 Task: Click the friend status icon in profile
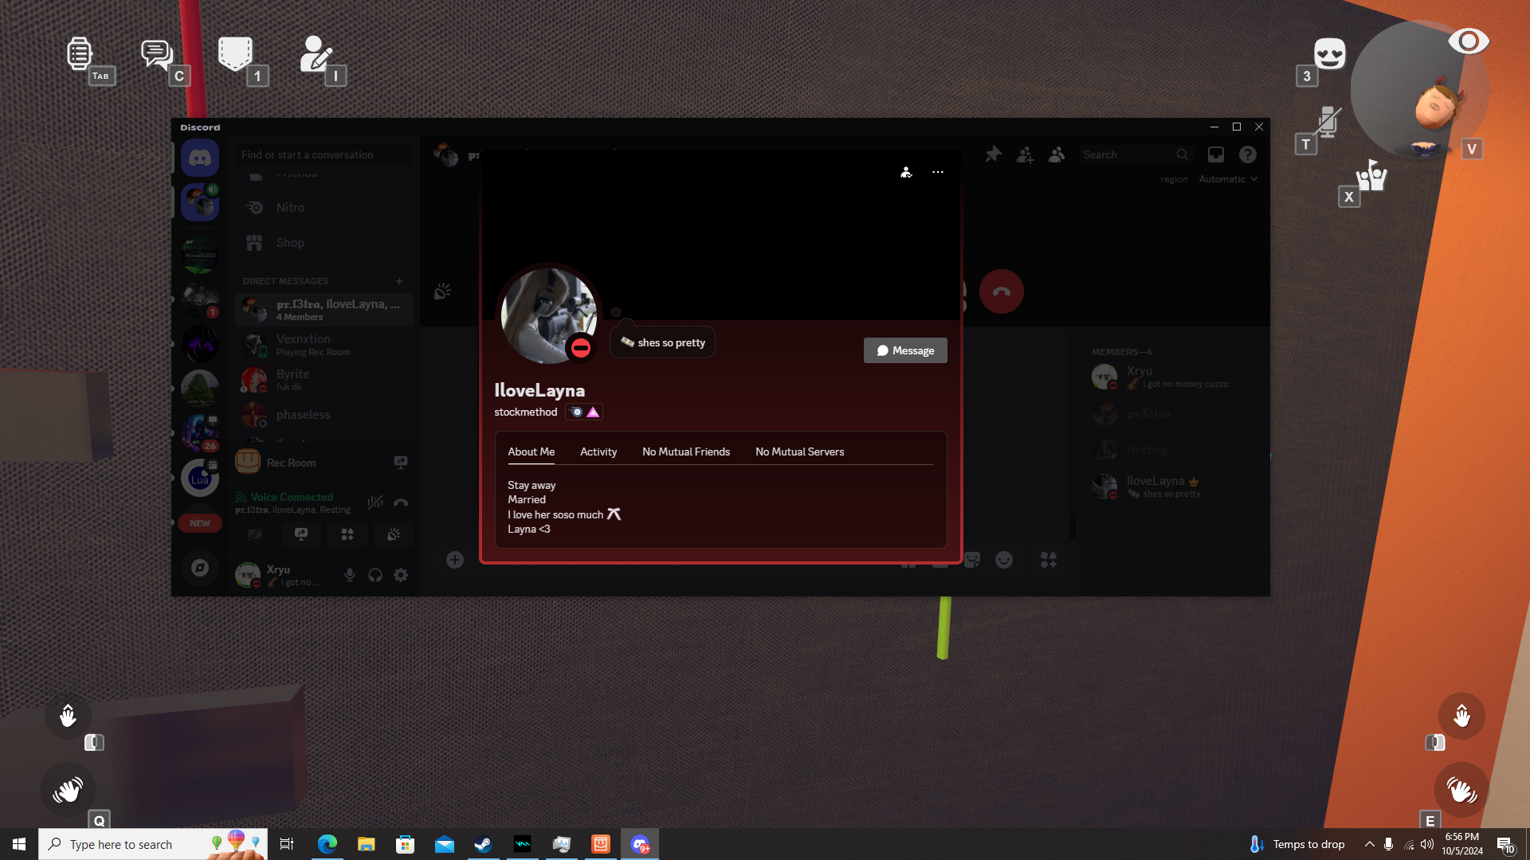point(906,172)
